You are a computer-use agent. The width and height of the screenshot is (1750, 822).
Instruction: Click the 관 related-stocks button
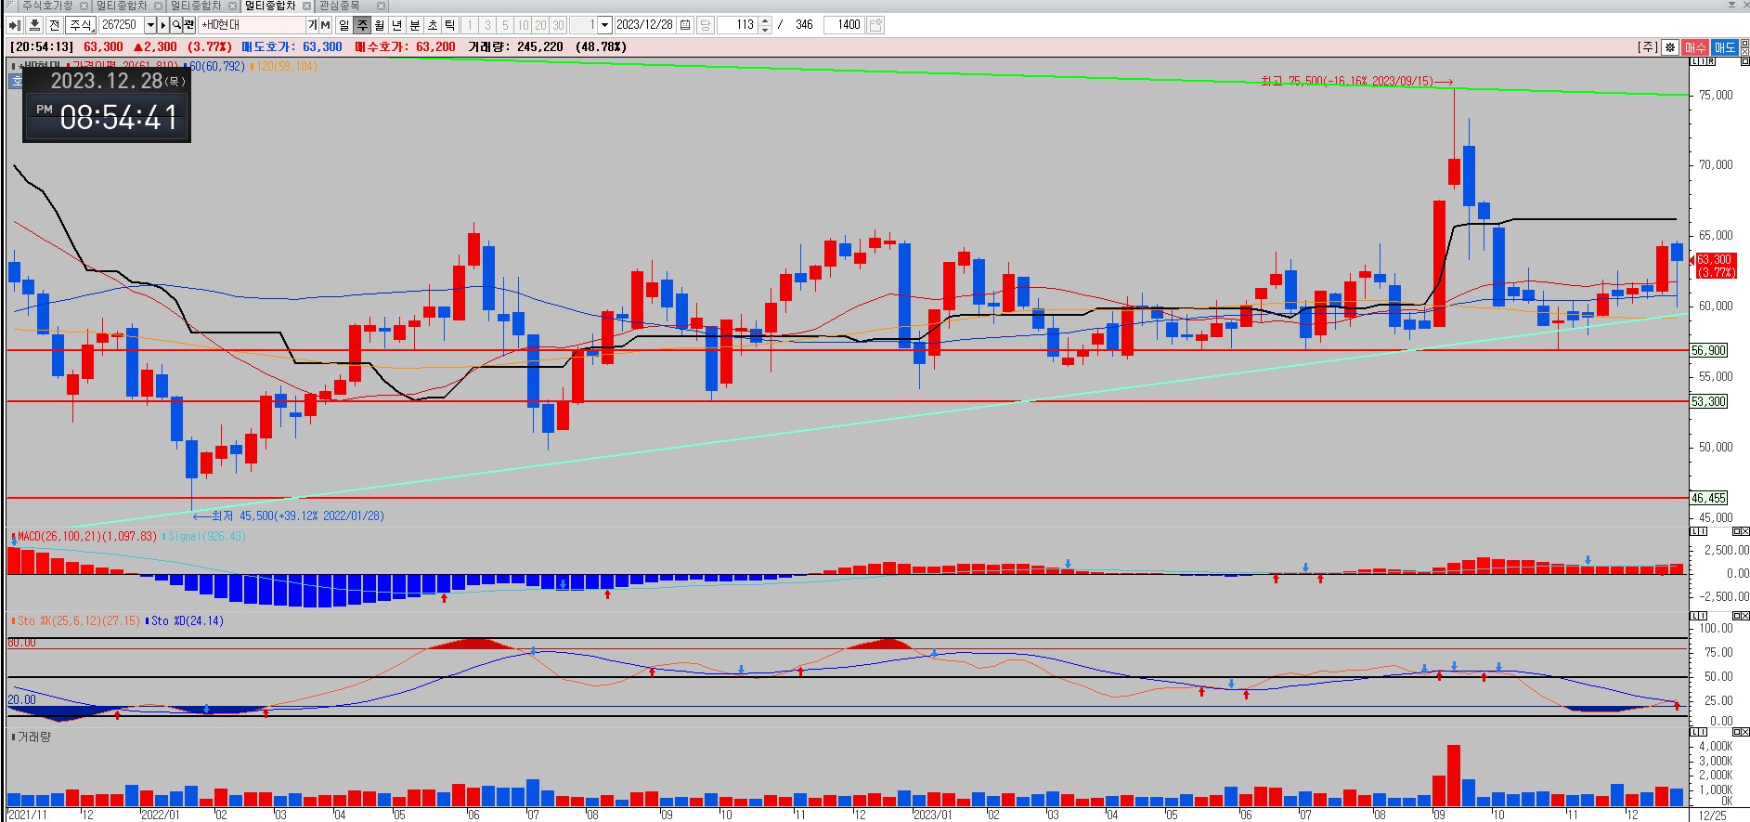point(189,25)
